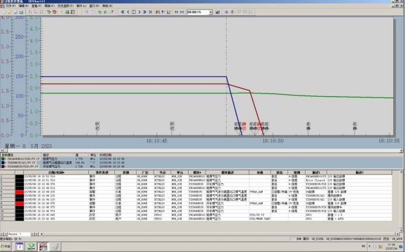The image size is (405, 252).
Task: Click the expand time span <> icon
Action: coord(176,12)
